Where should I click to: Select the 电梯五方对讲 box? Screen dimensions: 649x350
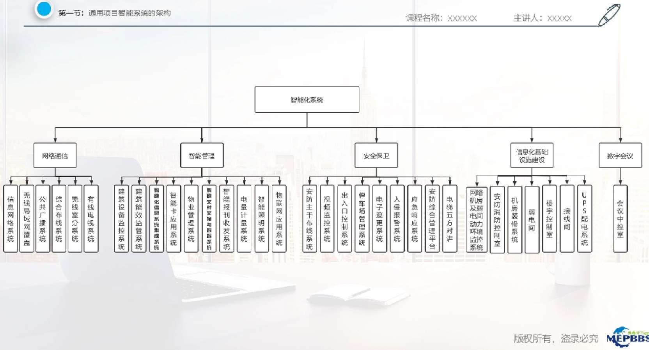coord(449,218)
